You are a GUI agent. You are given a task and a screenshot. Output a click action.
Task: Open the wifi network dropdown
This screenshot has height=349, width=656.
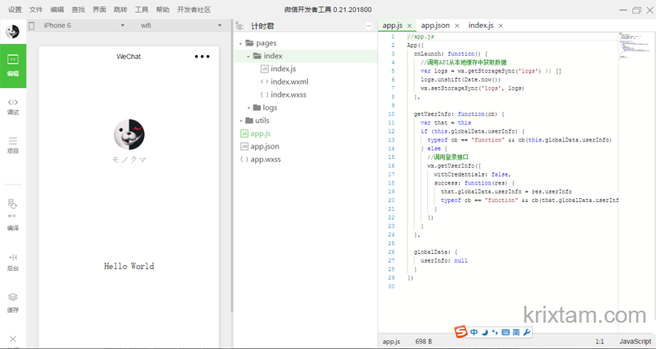[181, 26]
